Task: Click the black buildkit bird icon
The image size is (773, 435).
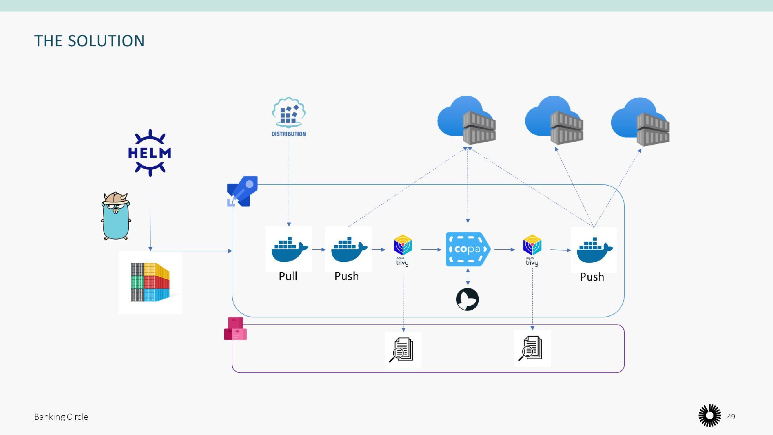Action: [467, 299]
